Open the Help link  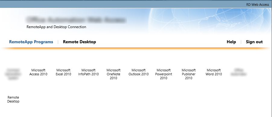231,42
